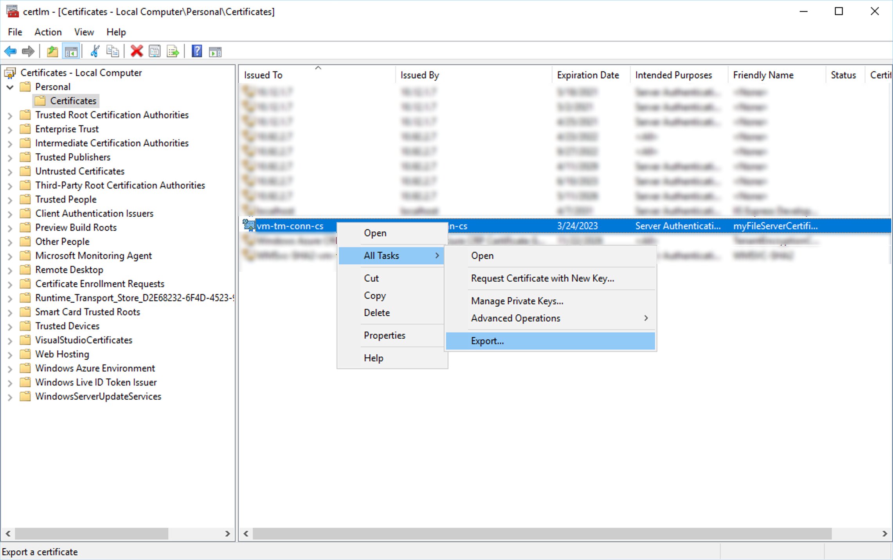Image resolution: width=893 pixels, height=560 pixels.
Task: Click the Forward arrow toolbar icon
Action: (x=28, y=51)
